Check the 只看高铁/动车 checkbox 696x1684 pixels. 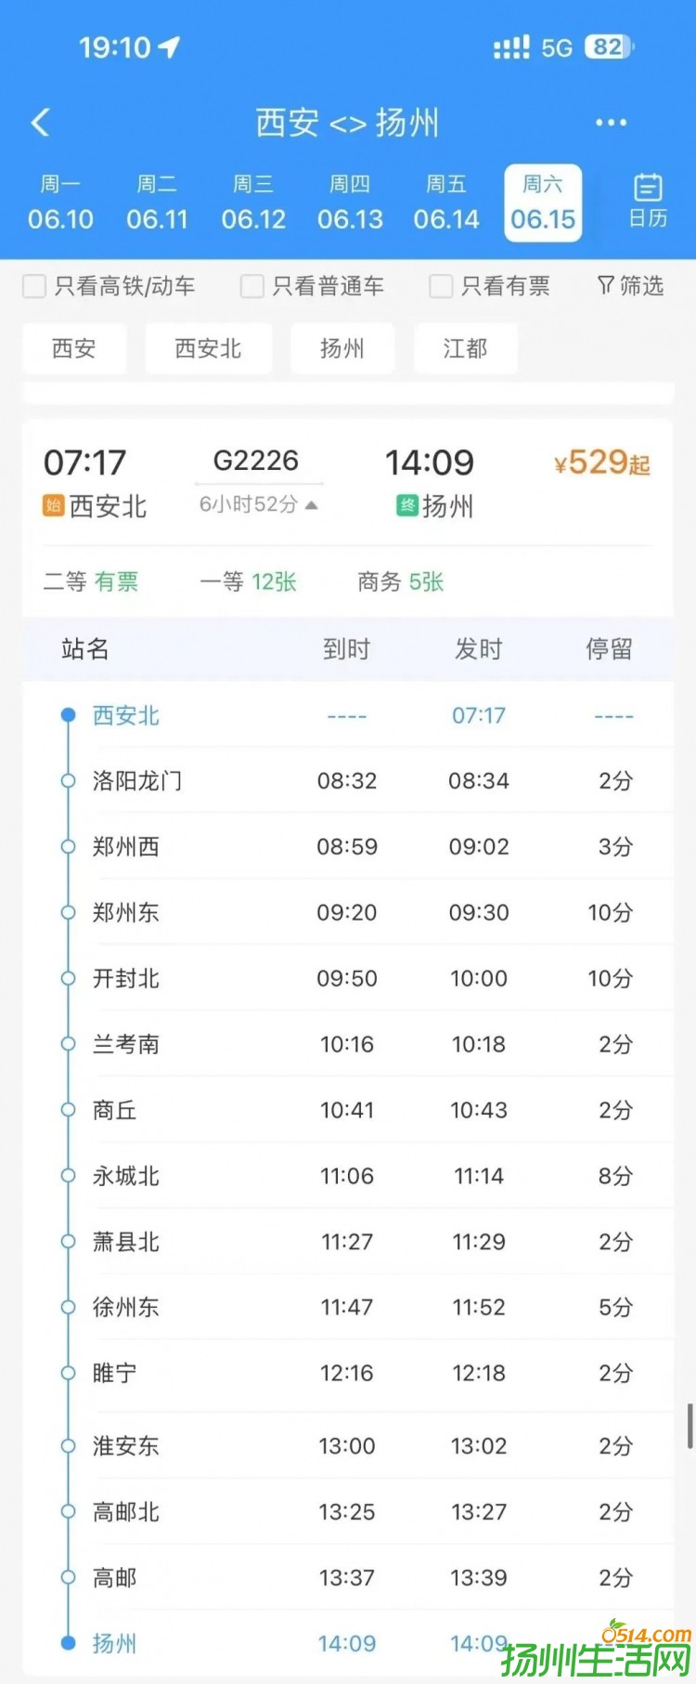point(34,286)
